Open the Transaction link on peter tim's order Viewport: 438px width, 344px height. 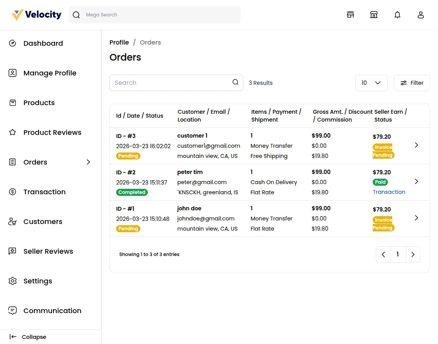389,192
